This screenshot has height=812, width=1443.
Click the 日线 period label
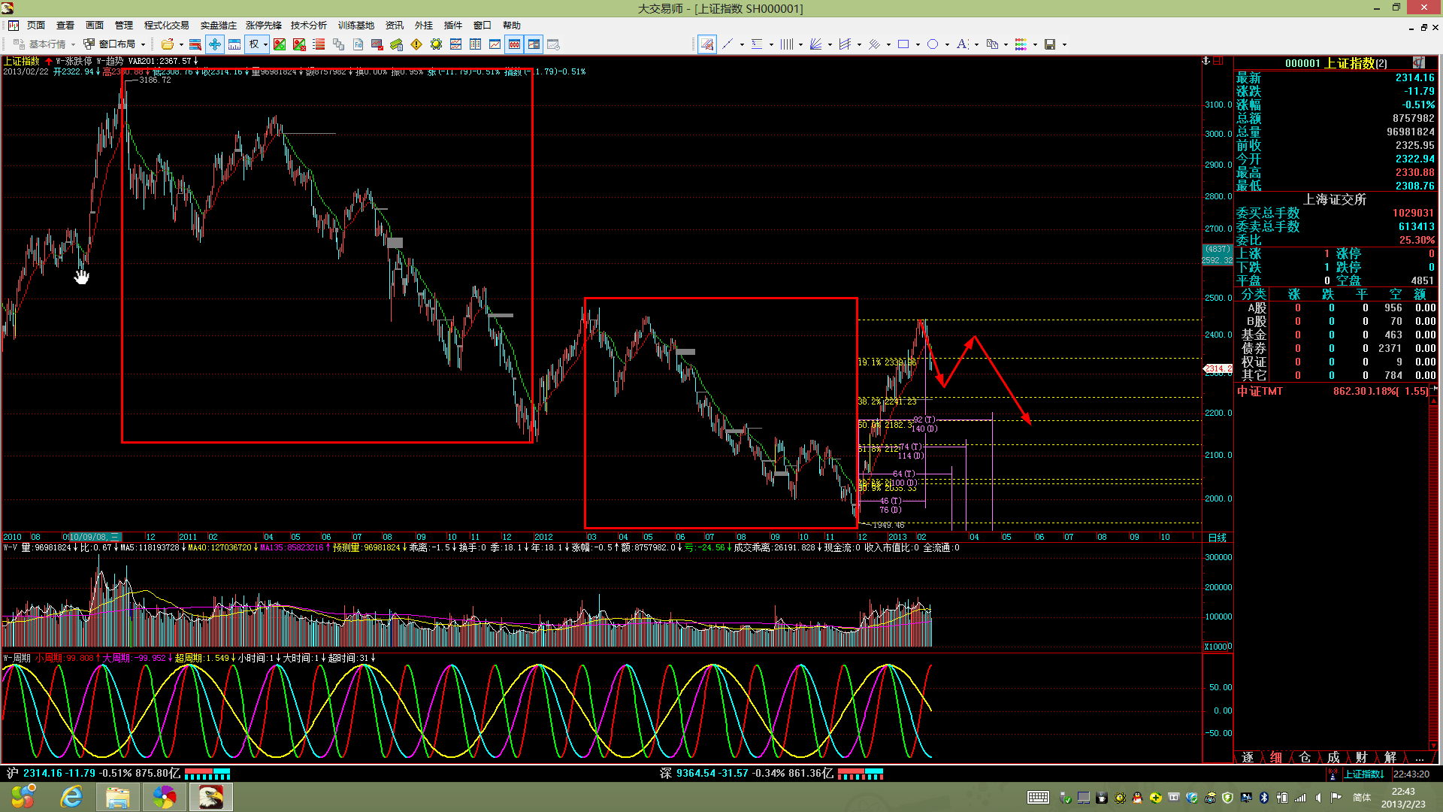(1217, 538)
